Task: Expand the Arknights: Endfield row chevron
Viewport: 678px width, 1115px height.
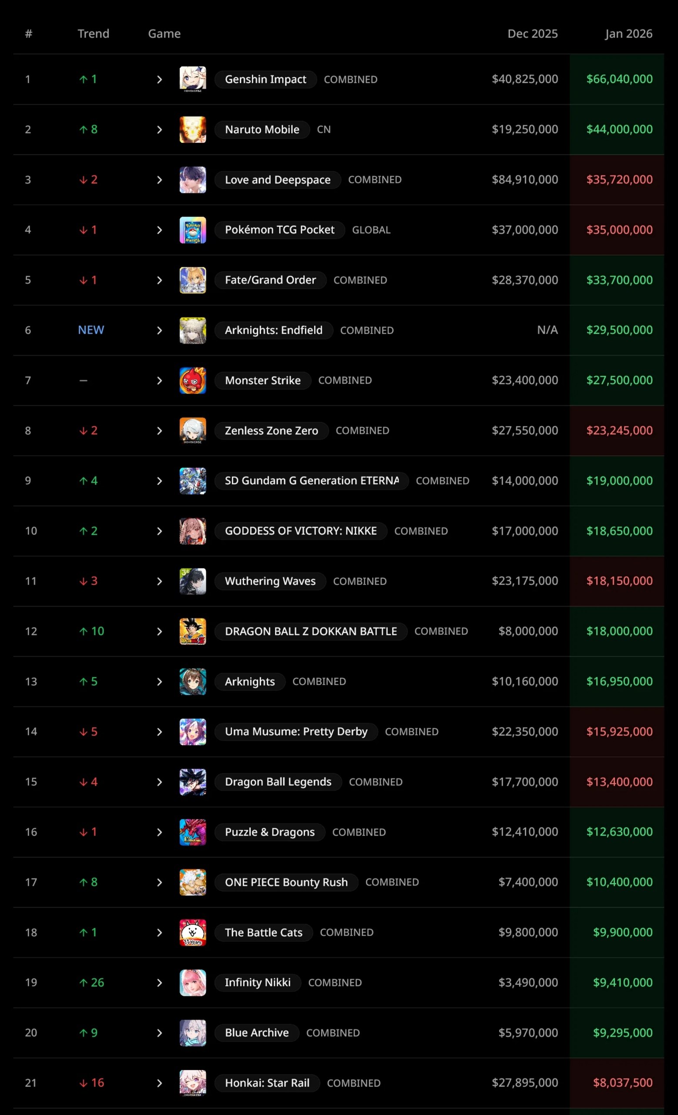Action: click(159, 331)
